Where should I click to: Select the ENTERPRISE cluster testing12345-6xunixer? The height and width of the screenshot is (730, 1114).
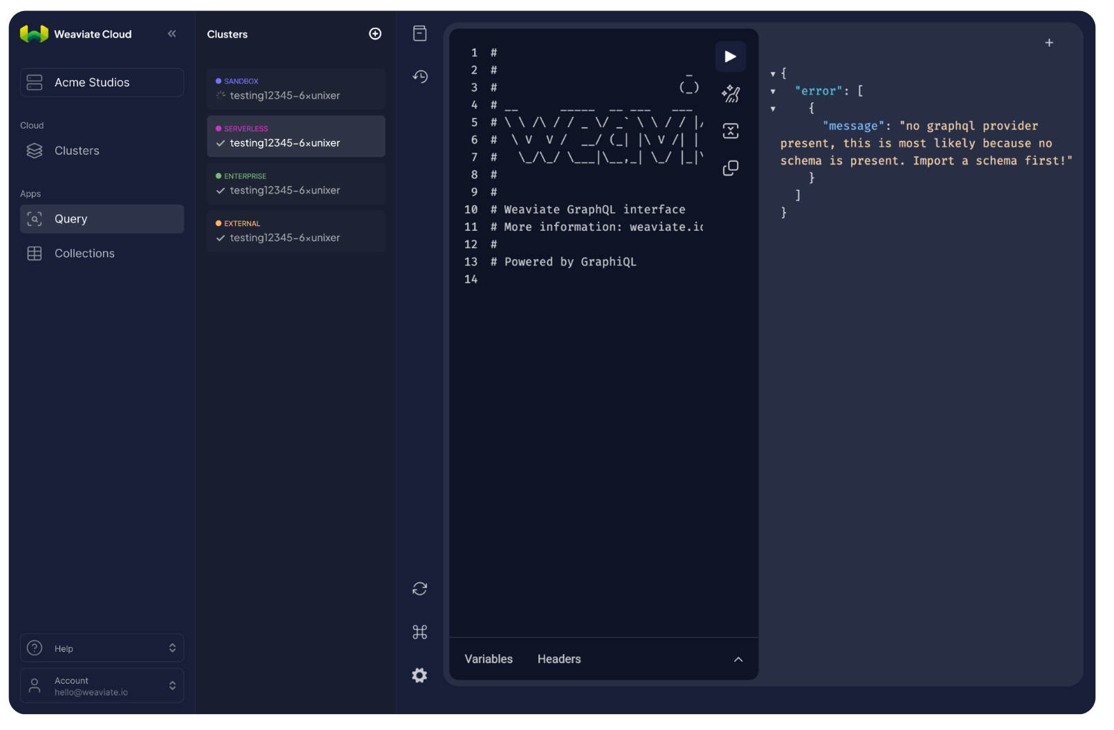[296, 184]
